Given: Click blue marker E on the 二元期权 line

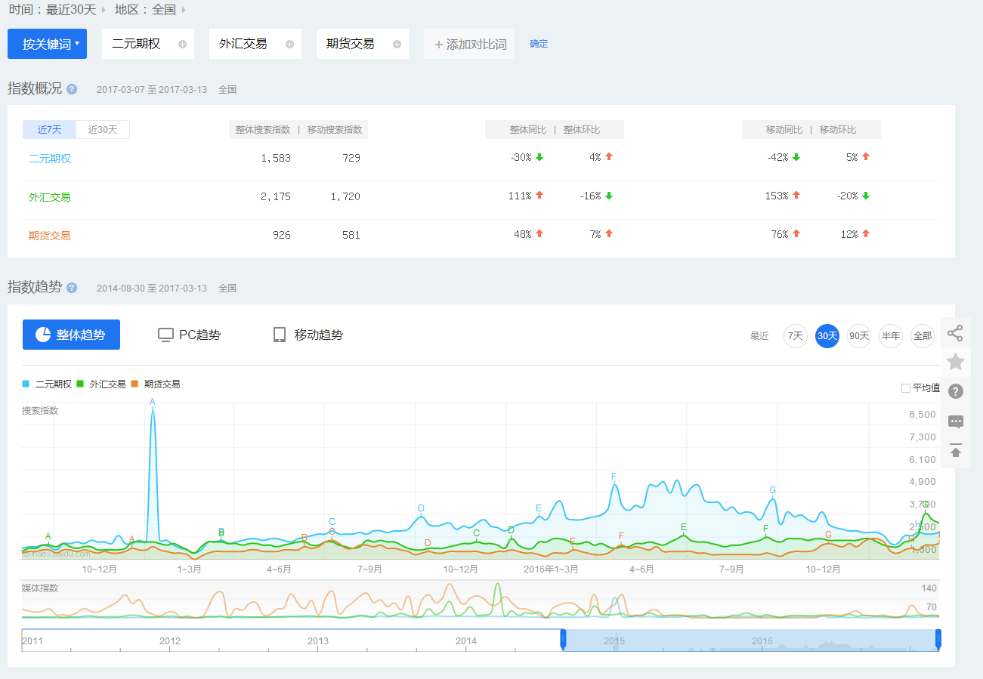Looking at the screenshot, I should tap(539, 508).
